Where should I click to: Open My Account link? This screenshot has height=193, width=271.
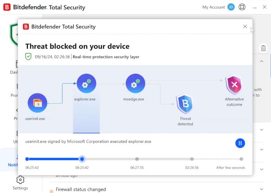click(x=213, y=7)
